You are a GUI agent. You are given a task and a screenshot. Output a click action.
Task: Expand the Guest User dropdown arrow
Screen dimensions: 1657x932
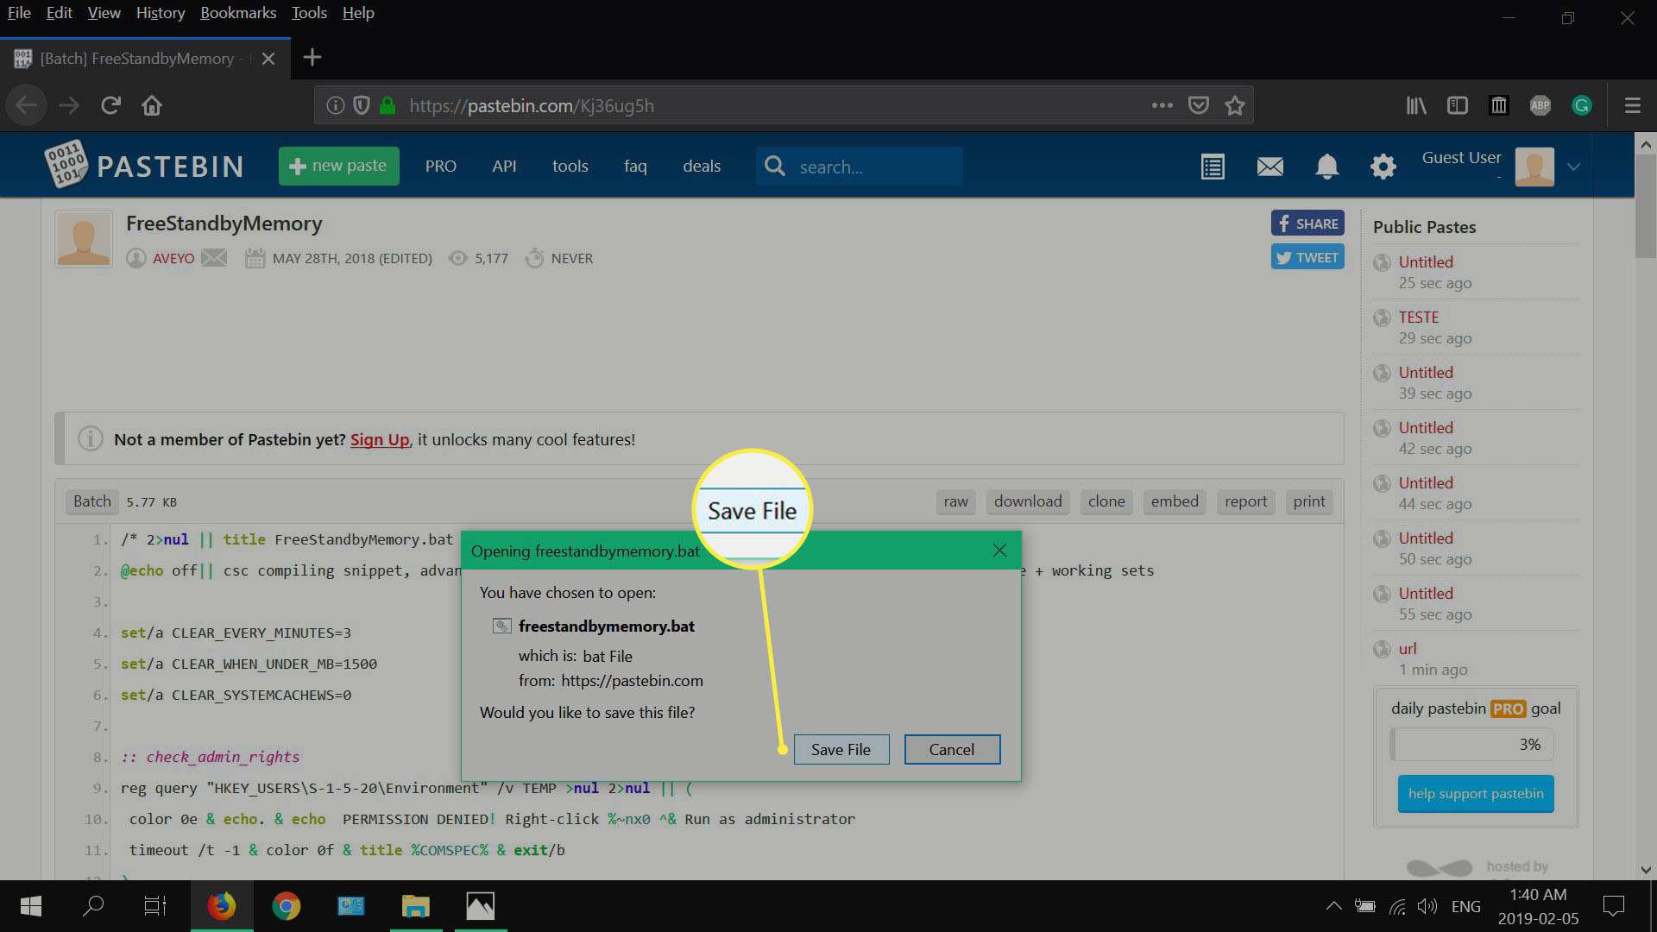coord(1573,167)
